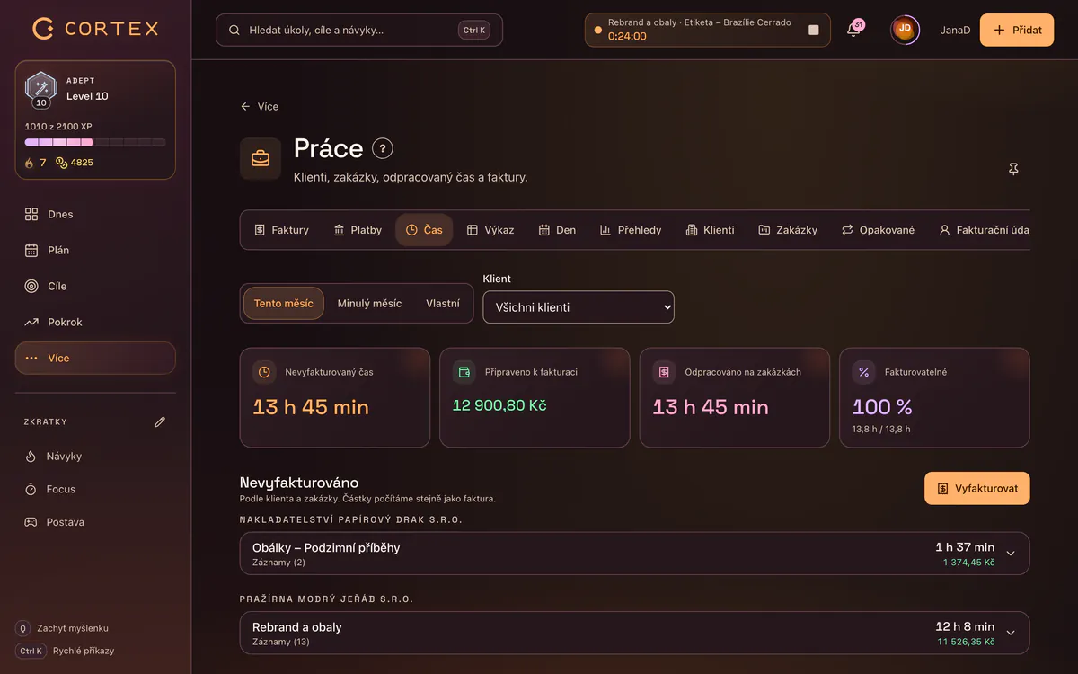Click the Přidat button
Screen dimensions: 1078x674
coord(1017,30)
